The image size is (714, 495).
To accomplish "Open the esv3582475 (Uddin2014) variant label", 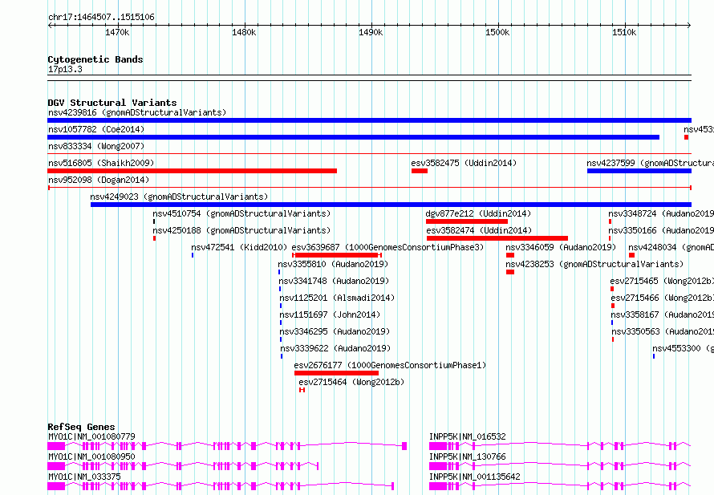I will 464,163.
